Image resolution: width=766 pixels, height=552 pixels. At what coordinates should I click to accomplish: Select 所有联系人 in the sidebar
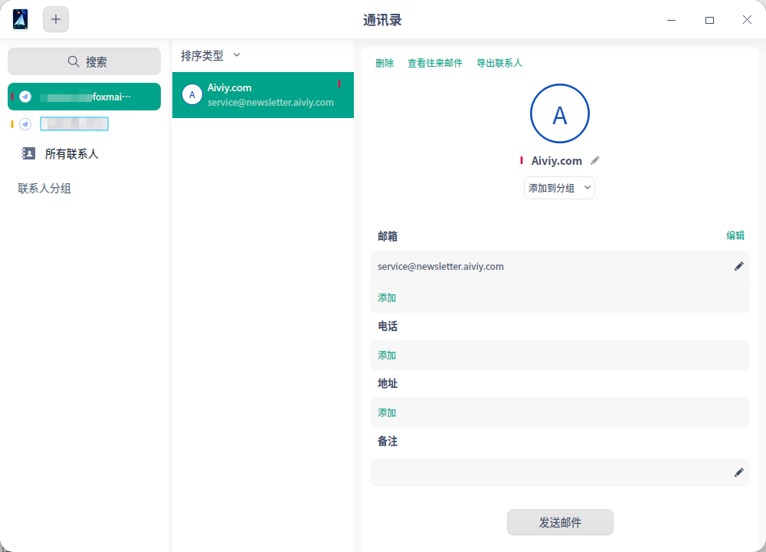point(71,154)
